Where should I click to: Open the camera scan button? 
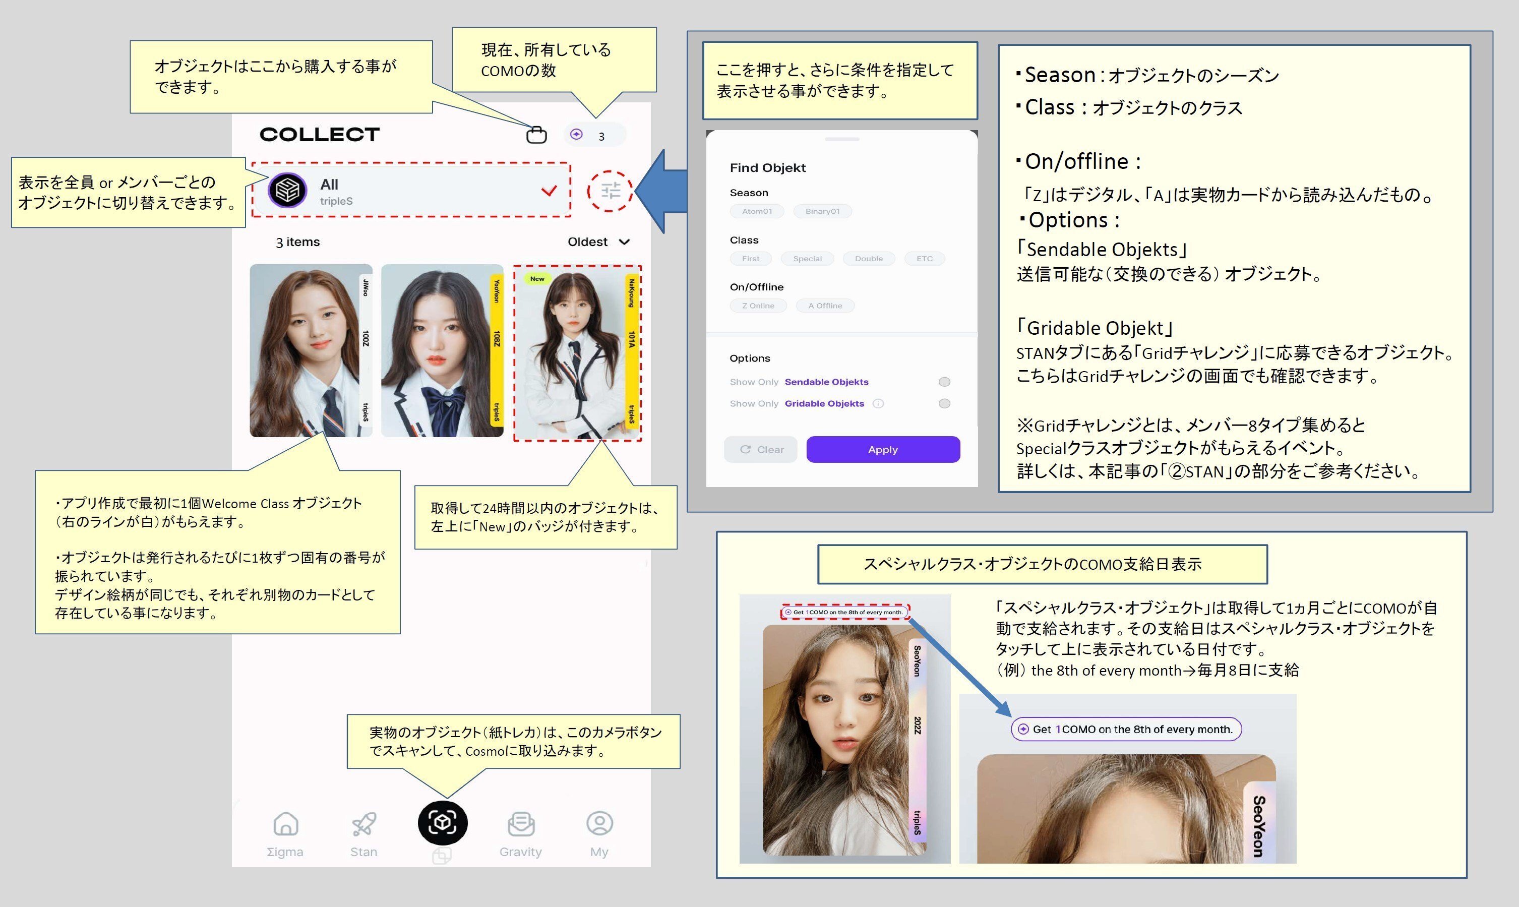tap(442, 823)
